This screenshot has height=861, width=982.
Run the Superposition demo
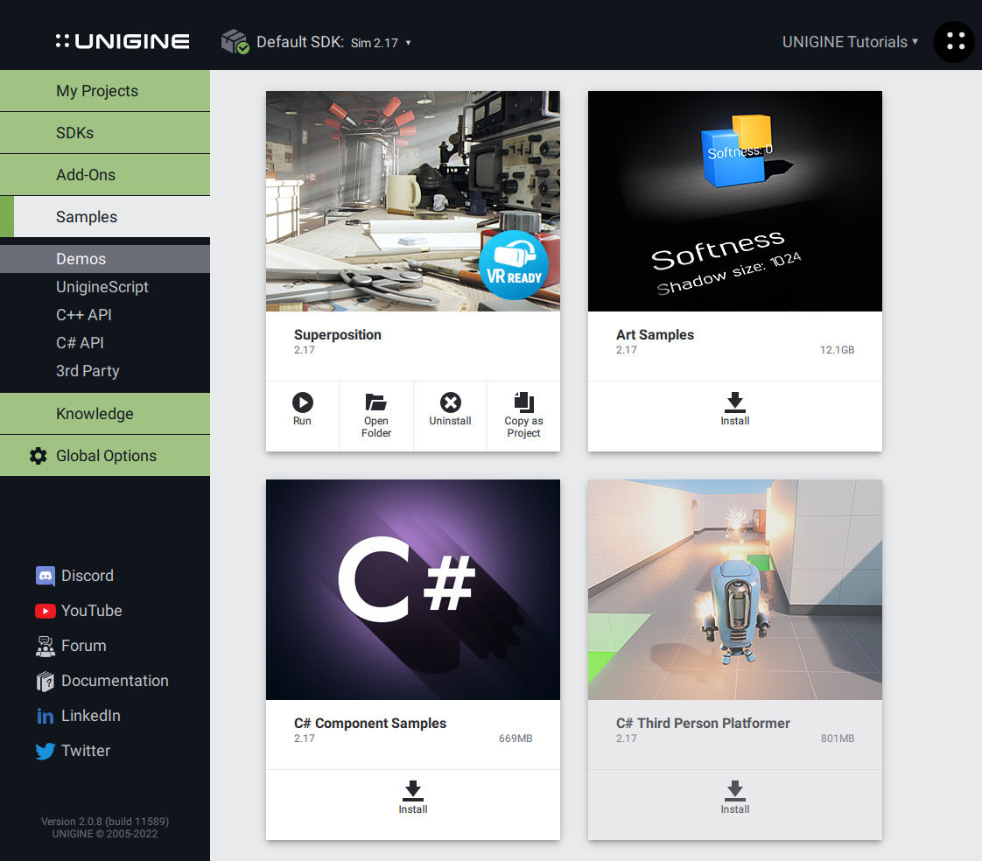click(x=302, y=409)
